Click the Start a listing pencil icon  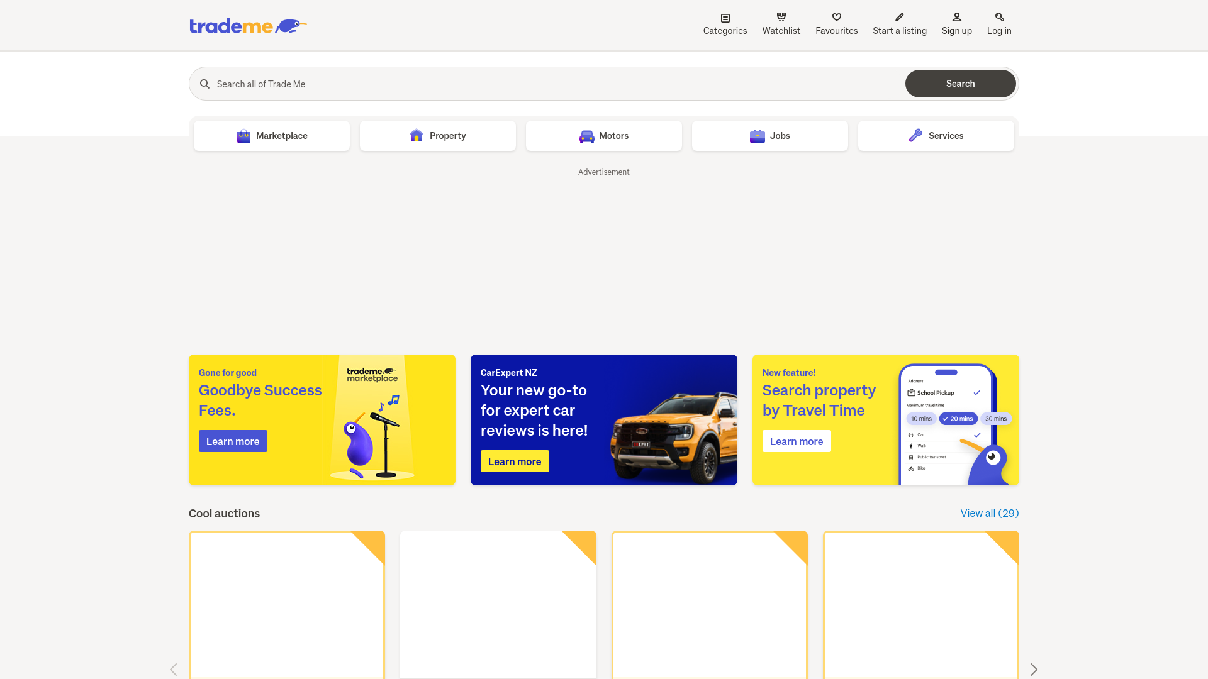(900, 17)
